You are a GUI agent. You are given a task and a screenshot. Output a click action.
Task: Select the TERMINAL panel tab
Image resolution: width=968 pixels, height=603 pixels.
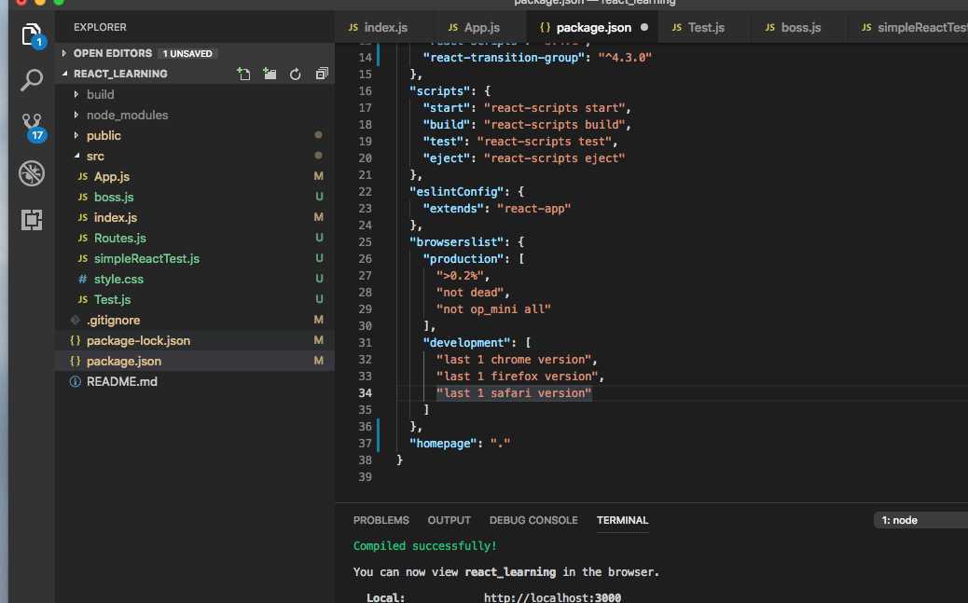pos(622,520)
